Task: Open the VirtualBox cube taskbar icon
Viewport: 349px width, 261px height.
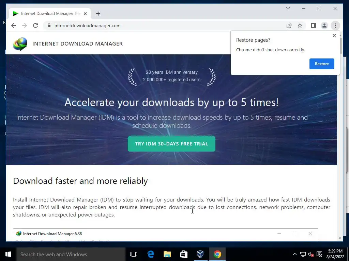Action: pyautogui.click(x=200, y=254)
